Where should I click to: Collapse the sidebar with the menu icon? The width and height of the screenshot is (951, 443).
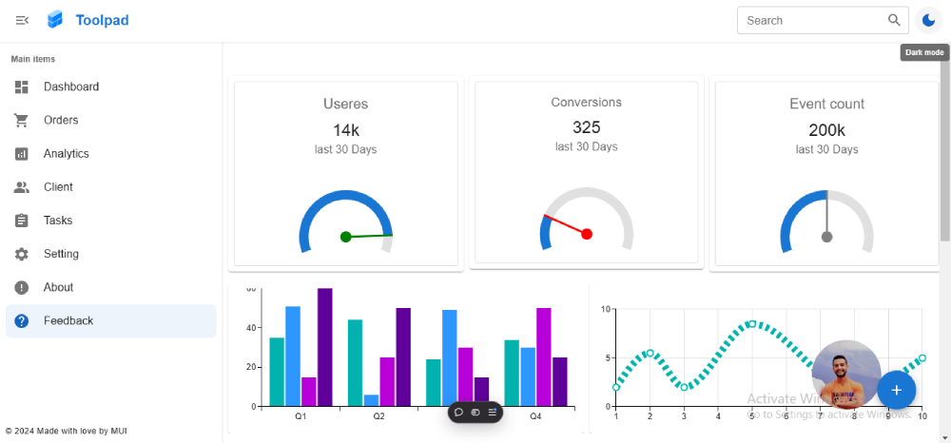click(23, 21)
